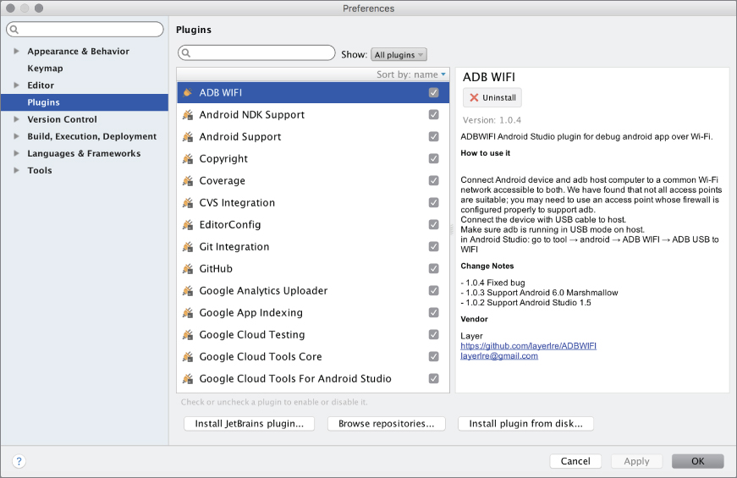
Task: Click the EditorConfig plugin icon
Action: 188,225
